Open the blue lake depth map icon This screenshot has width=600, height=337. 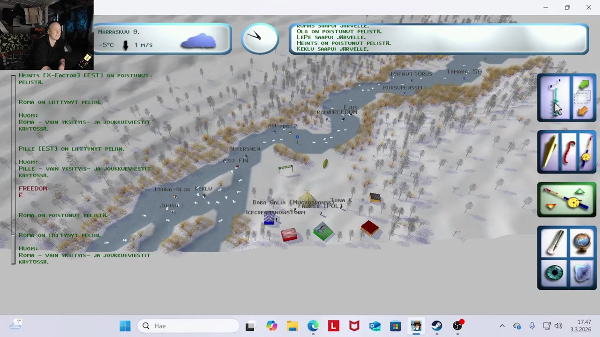pos(581,273)
